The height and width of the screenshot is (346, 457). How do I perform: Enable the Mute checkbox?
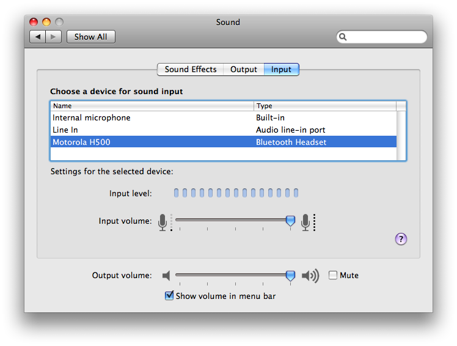333,275
